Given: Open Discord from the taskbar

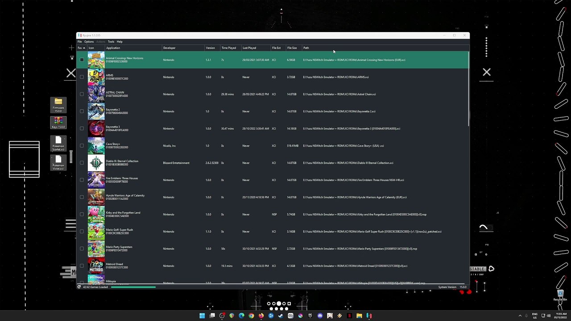Looking at the screenshot, I should pyautogui.click(x=320, y=316).
